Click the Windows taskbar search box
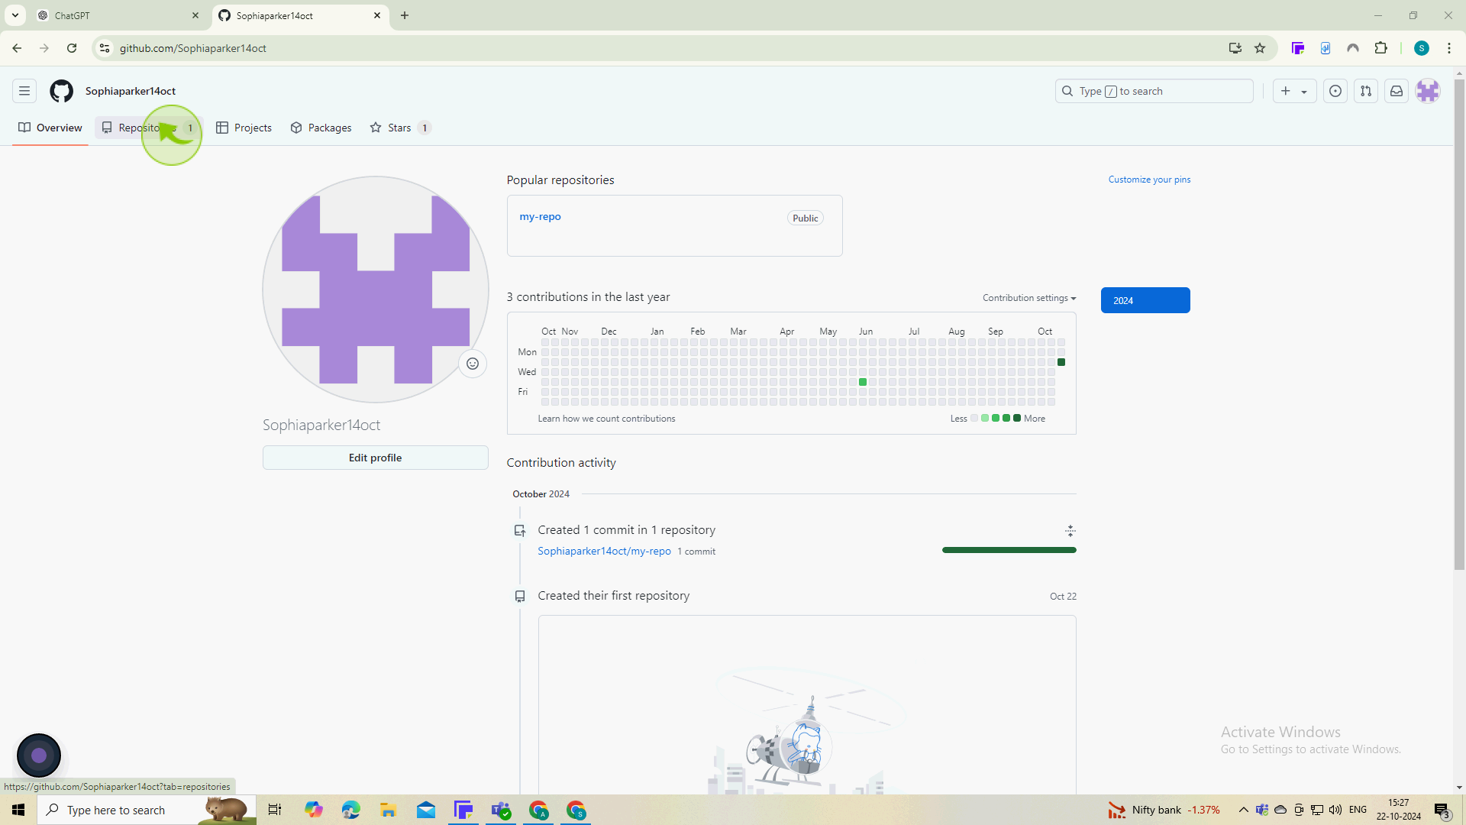 click(147, 810)
